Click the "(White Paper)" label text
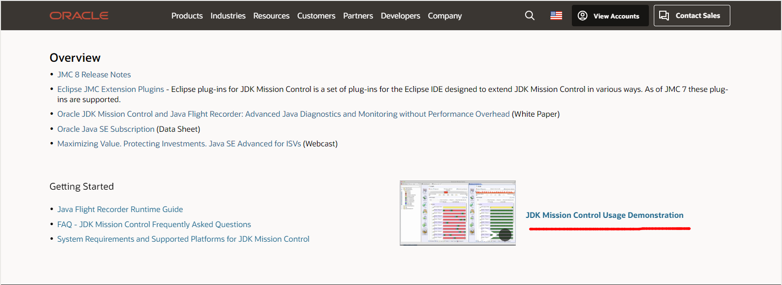 click(536, 114)
